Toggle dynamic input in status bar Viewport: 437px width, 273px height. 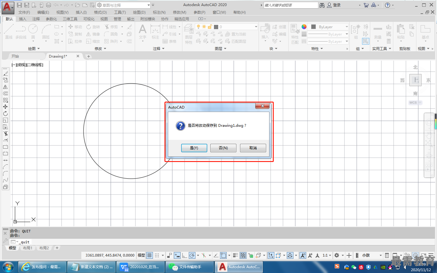point(177,255)
